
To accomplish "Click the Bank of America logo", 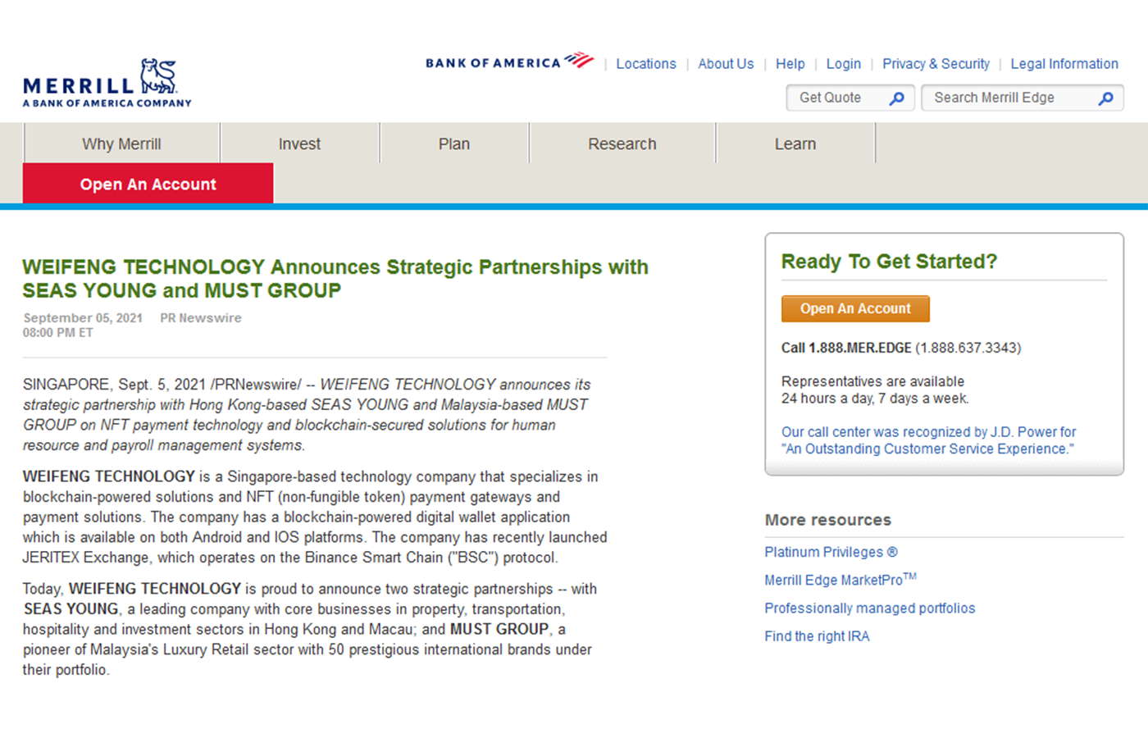I will [509, 61].
